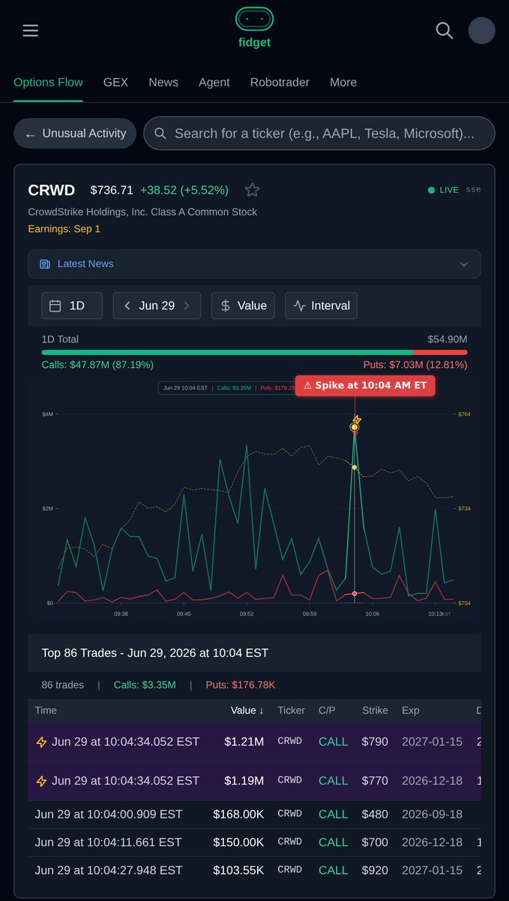Go back to Unusual Activity

click(75, 134)
